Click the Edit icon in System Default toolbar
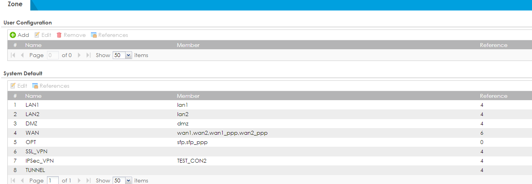This screenshot has width=532, height=184. point(13,86)
